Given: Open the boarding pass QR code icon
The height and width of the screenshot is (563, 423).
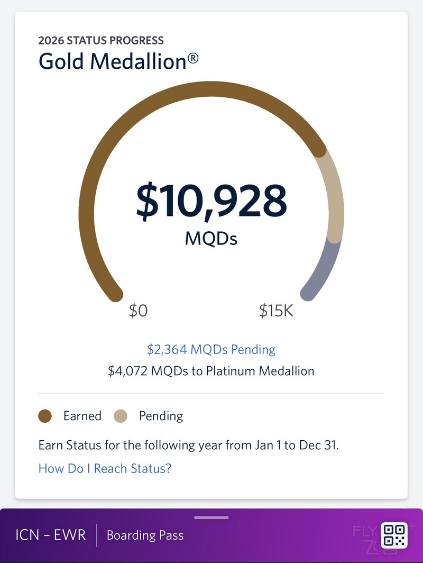Looking at the screenshot, I should [394, 535].
